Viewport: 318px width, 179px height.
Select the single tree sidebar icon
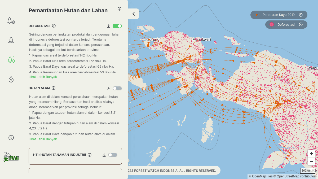[11, 40]
